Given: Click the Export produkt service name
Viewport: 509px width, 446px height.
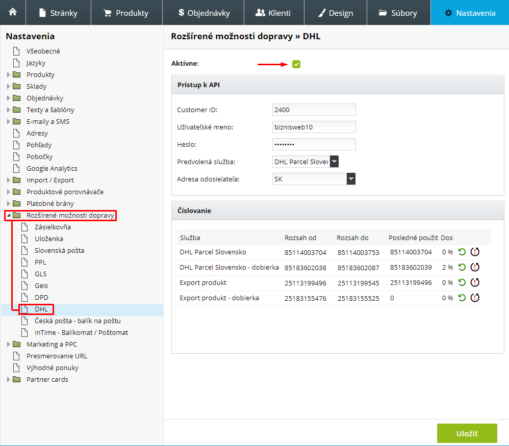Looking at the screenshot, I should (203, 282).
